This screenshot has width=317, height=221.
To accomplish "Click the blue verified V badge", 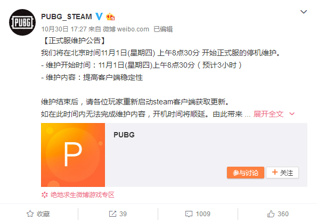I will click(x=99, y=17).
